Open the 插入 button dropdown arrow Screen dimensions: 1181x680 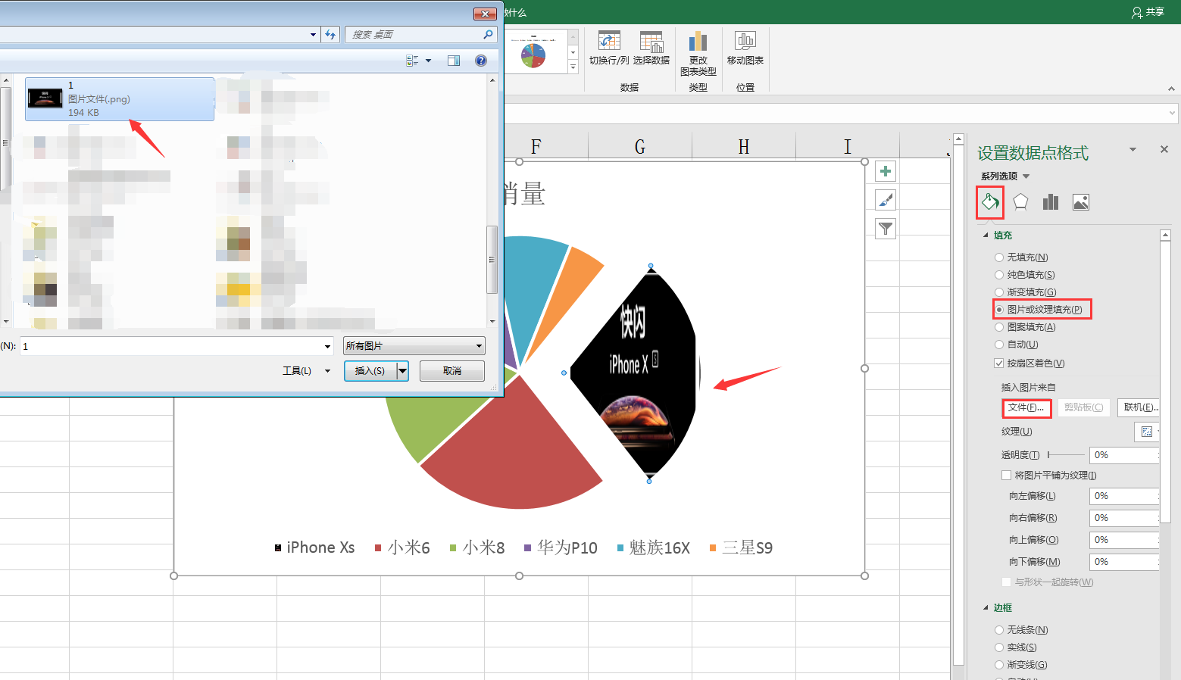click(x=403, y=371)
